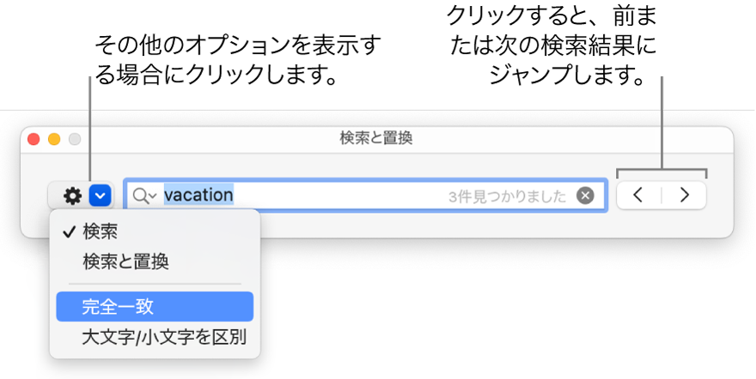Screen dimensions: 756x379
Task: Open the blue chevron options dropdown
Action: click(x=101, y=196)
